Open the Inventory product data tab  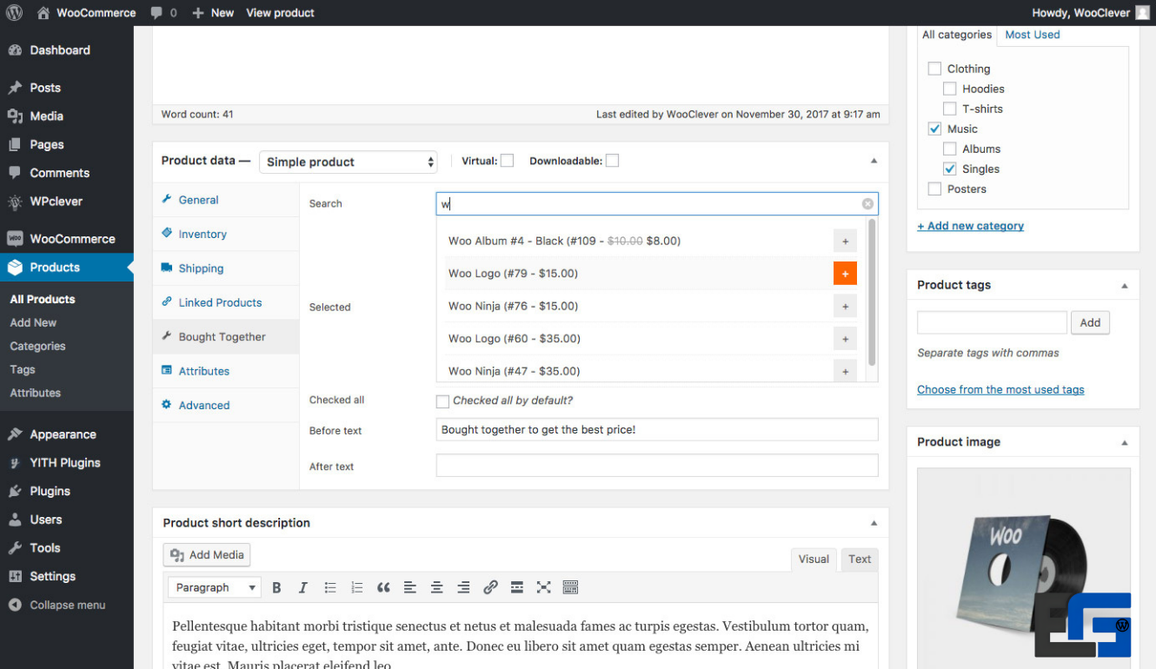tap(226, 234)
